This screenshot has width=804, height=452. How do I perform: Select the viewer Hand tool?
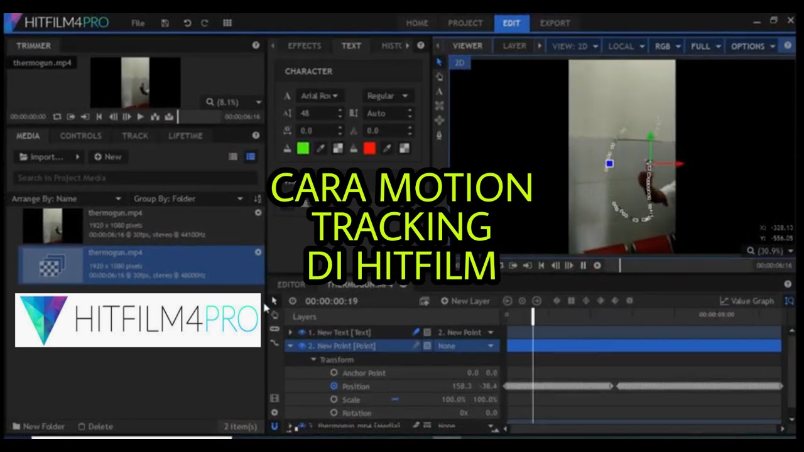439,77
